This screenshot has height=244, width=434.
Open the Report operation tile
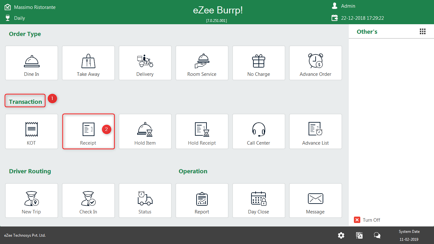(202, 200)
